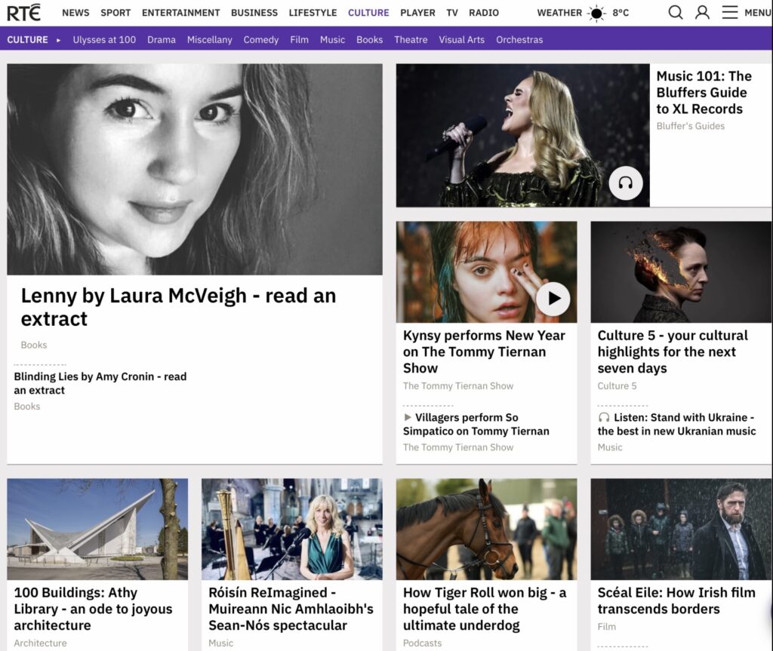Screen dimensions: 773x651
Task: Open the Miscellany subsection
Action: click(210, 40)
